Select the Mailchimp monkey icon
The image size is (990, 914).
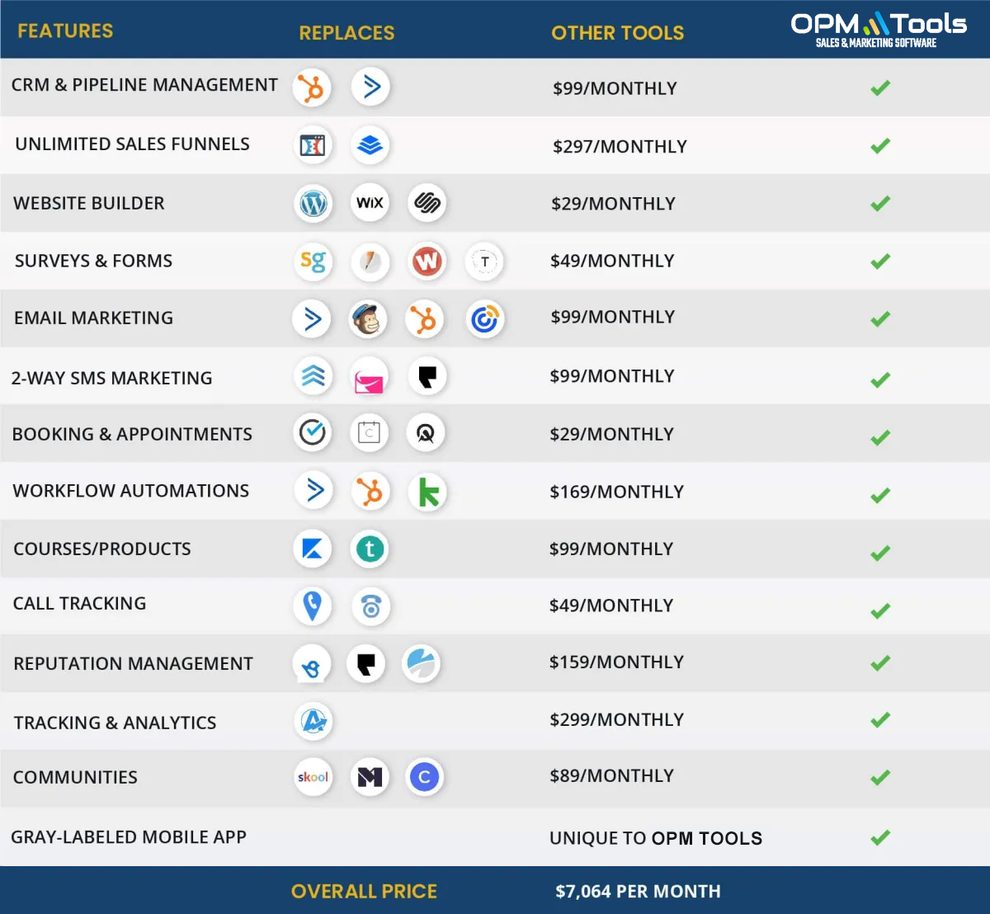(368, 318)
